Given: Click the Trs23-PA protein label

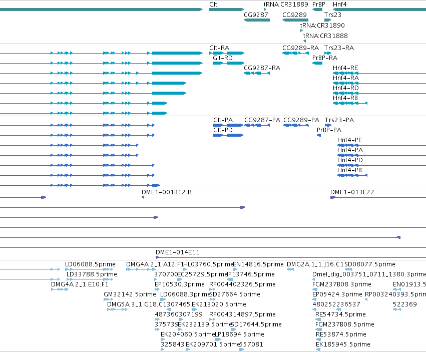Looking at the screenshot, I should (339, 120).
